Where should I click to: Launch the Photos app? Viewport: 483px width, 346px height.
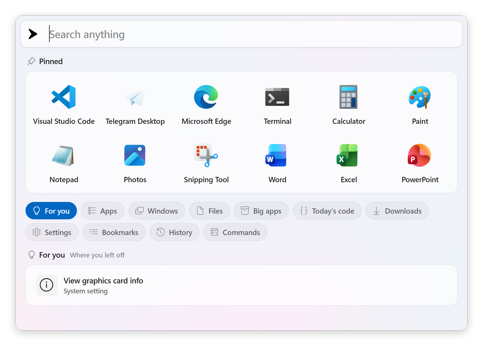click(135, 163)
